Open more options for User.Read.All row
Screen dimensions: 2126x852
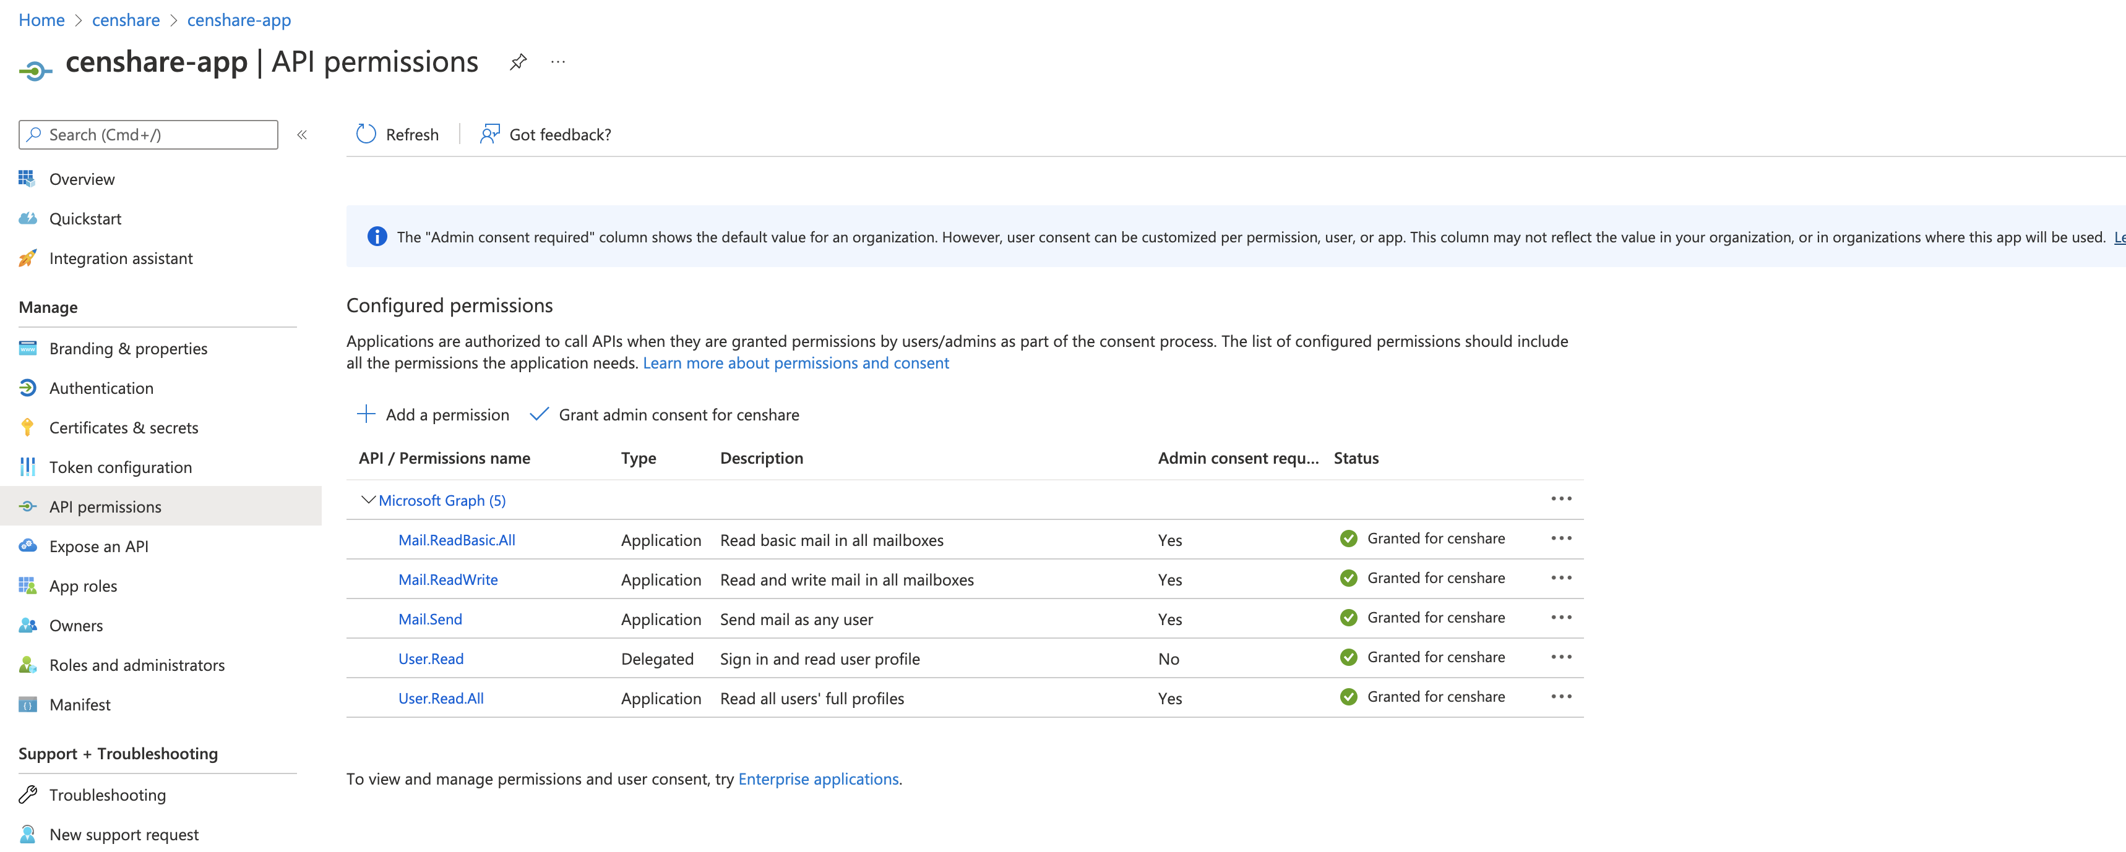coord(1560,697)
